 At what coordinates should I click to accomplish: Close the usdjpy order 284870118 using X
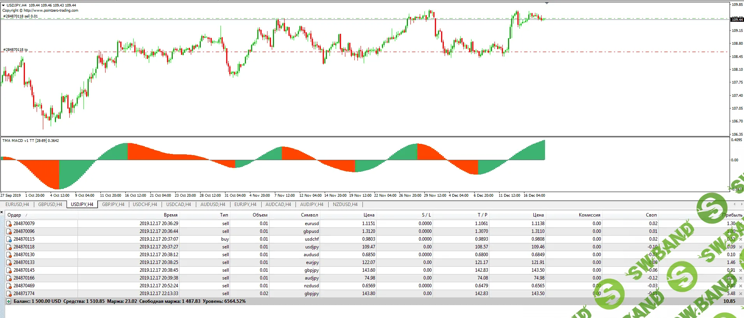tap(740, 247)
